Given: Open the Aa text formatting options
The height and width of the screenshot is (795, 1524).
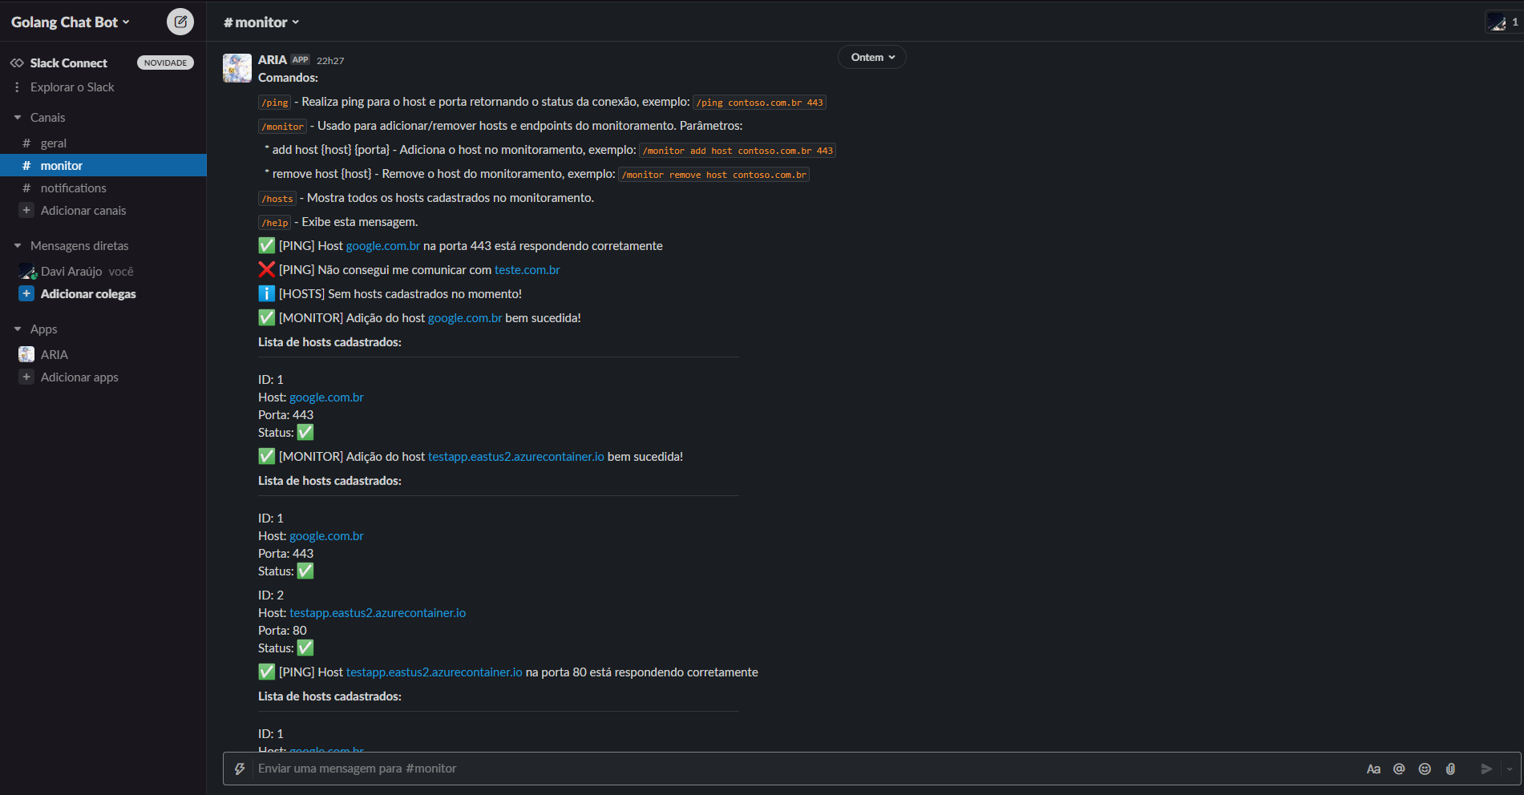Looking at the screenshot, I should tap(1373, 768).
